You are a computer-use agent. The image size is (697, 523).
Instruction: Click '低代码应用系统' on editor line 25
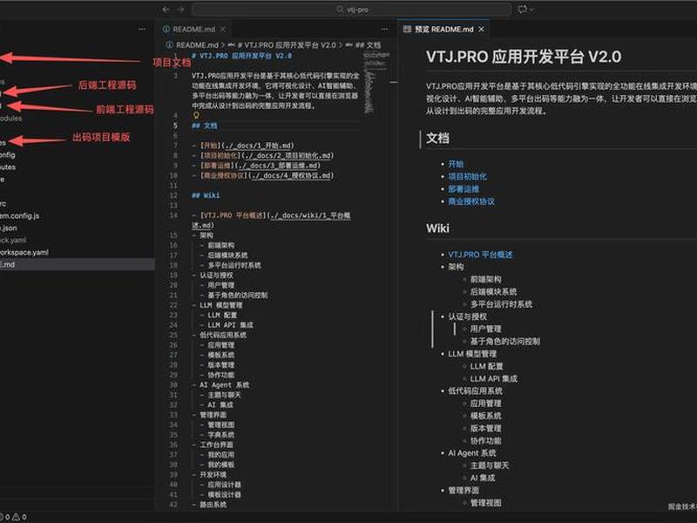pos(223,335)
